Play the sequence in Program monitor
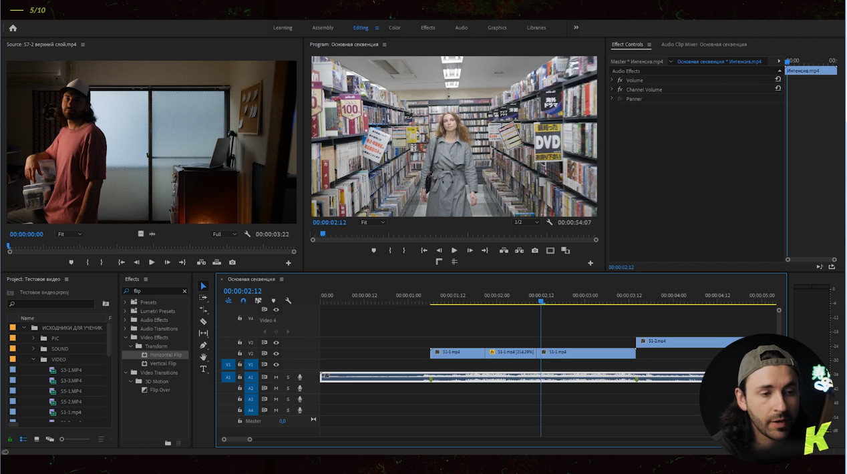Image resolution: width=847 pixels, height=474 pixels. (454, 250)
